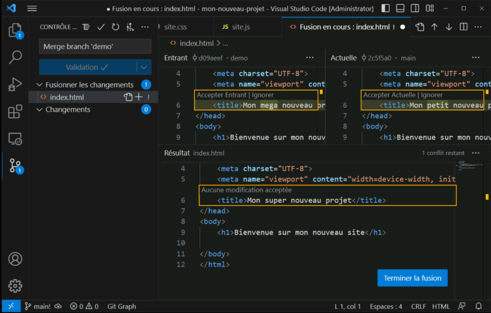Screen dimensions: 491x313
Task: Toggle the primary side bar layout icon
Action: (385, 9)
